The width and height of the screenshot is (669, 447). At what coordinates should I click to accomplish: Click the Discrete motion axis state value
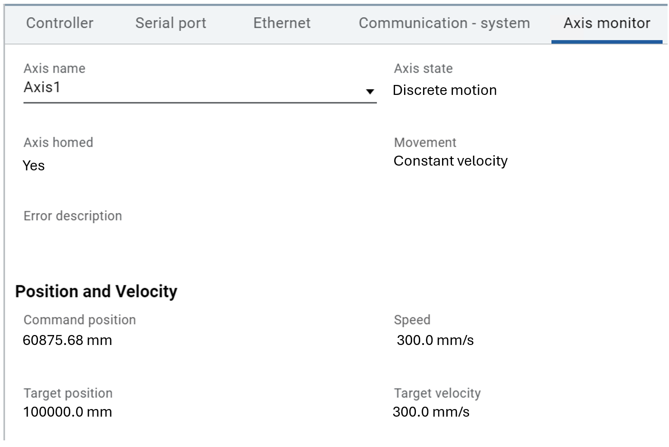(444, 90)
